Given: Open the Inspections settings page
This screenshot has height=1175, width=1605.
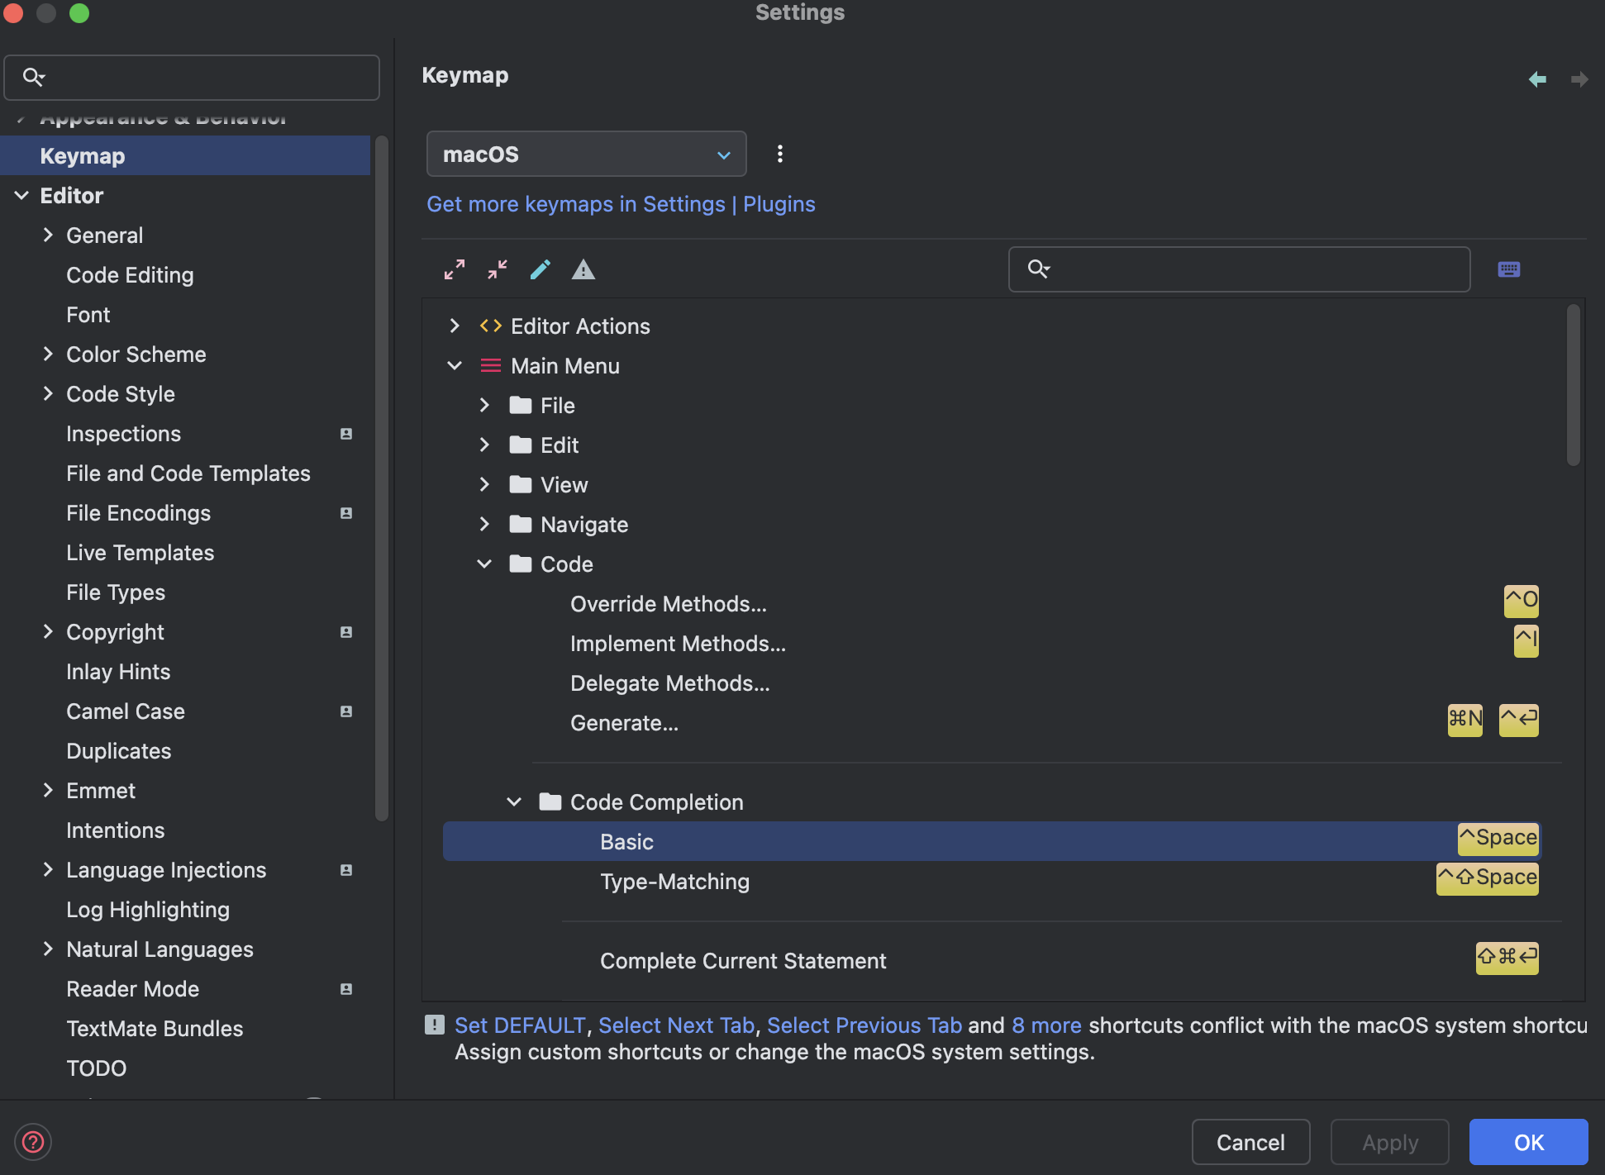Looking at the screenshot, I should pyautogui.click(x=123, y=434).
